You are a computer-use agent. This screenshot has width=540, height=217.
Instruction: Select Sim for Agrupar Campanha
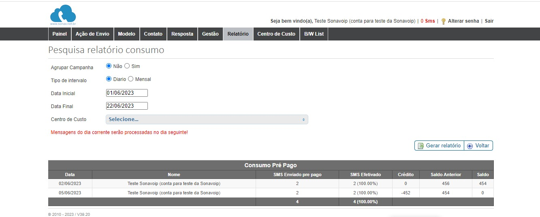pyautogui.click(x=127, y=66)
